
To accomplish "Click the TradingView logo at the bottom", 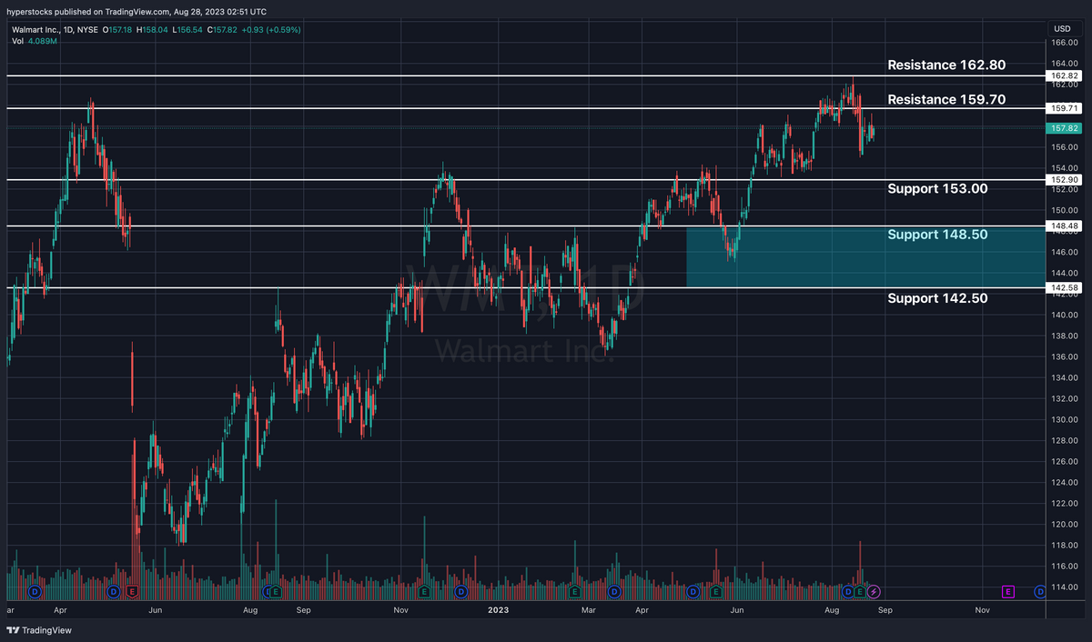I will click(x=39, y=630).
